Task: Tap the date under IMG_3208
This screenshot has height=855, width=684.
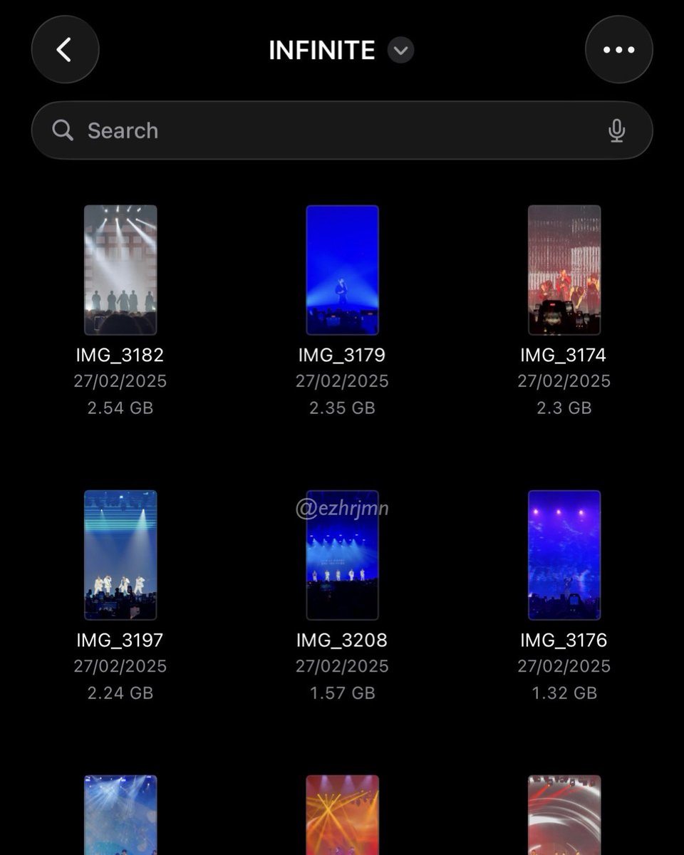Action: (342, 666)
